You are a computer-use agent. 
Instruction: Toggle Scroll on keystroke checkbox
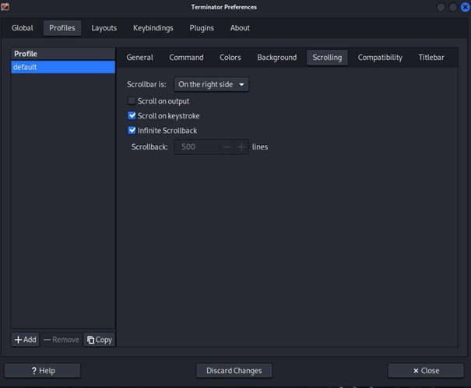click(x=132, y=116)
